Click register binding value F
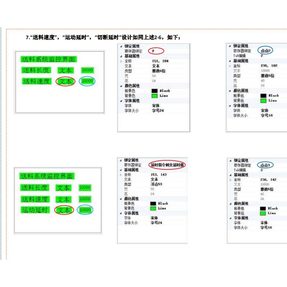Screen dimensions: 287x287 click(153, 51)
